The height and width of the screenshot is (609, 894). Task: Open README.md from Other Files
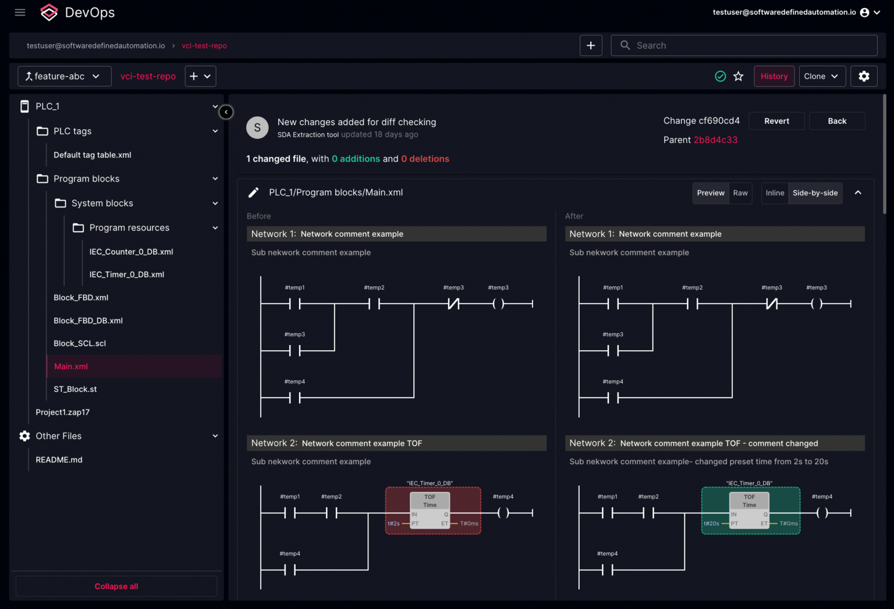click(x=59, y=460)
